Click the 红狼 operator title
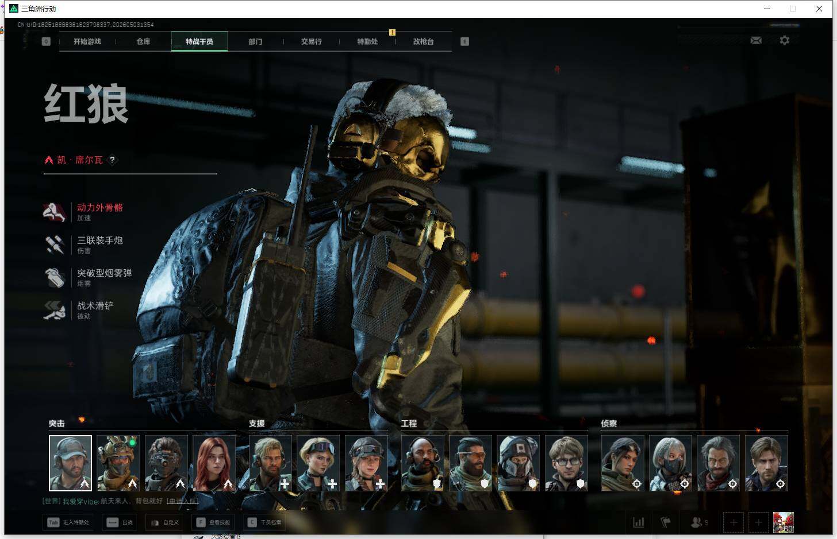 point(86,104)
